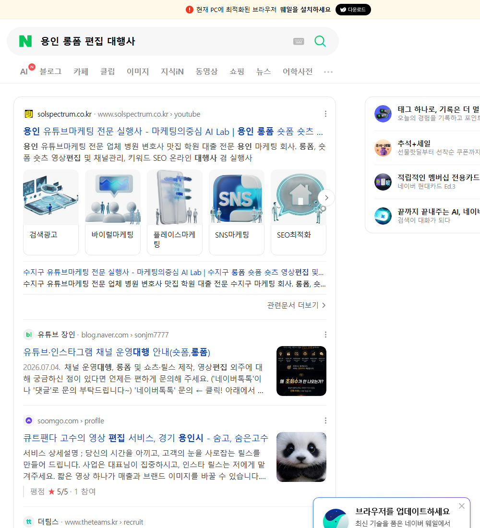Switch to the 쇼핑 tab
Image resolution: width=480 pixels, height=528 pixels.
(237, 72)
